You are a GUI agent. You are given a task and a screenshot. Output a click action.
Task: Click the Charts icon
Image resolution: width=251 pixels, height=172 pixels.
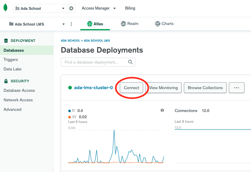157,23
